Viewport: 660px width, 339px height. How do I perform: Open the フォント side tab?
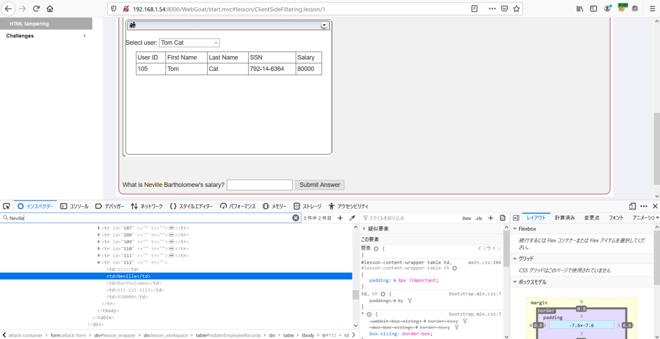point(616,218)
